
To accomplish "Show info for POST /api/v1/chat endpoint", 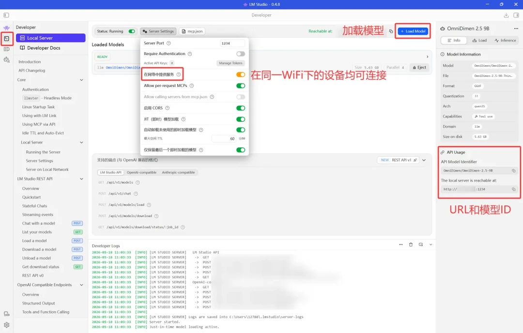I will (x=136, y=193).
